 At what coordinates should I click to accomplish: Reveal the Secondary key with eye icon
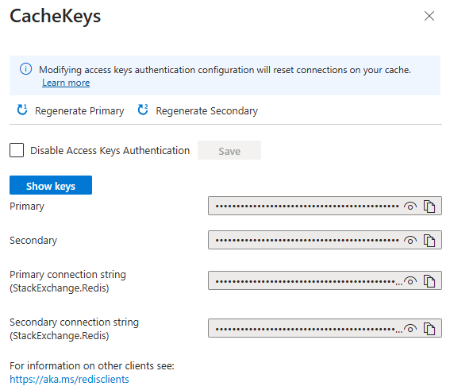(410, 241)
